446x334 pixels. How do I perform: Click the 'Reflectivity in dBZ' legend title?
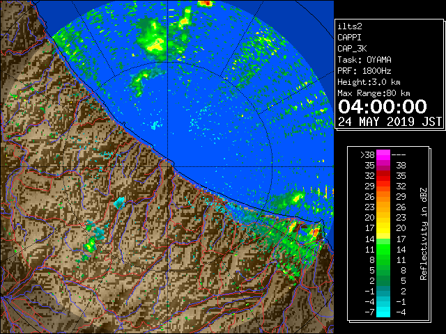(x=424, y=234)
